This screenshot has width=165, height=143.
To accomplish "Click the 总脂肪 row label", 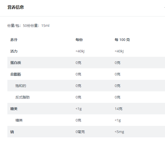I will coord(16,74).
